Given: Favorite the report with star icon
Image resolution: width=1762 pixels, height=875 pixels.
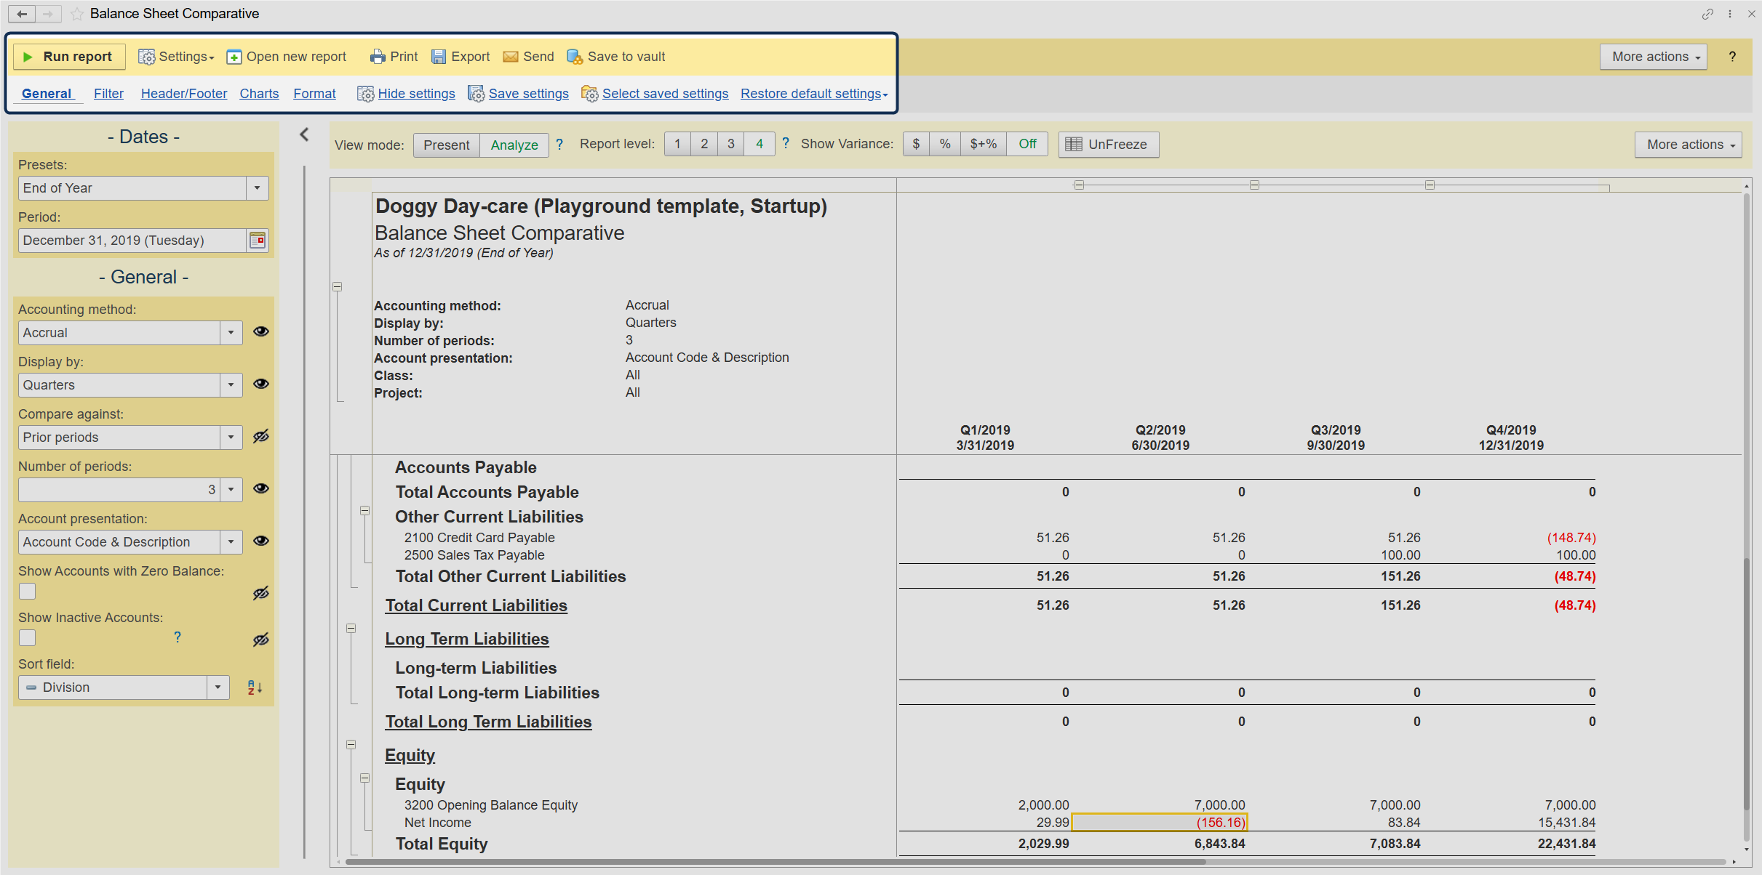Looking at the screenshot, I should click(x=76, y=14).
